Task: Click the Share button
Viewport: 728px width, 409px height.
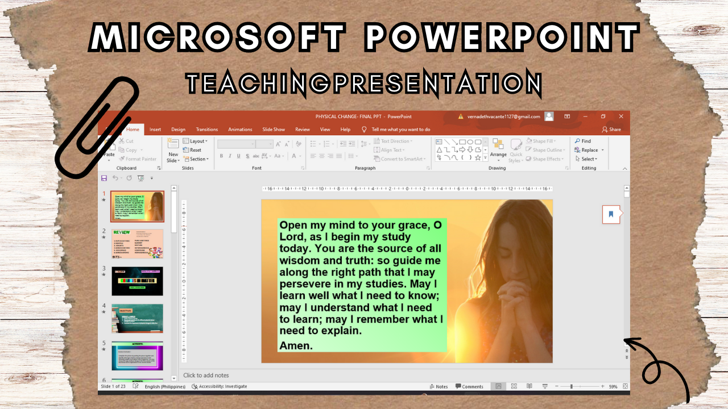Action: 612,130
